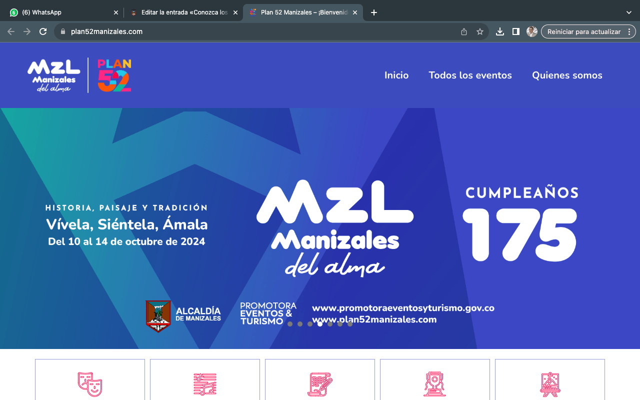This screenshot has width=640, height=400.
Task: Switch to the 'Editar la entrada' tab
Action: tap(183, 12)
